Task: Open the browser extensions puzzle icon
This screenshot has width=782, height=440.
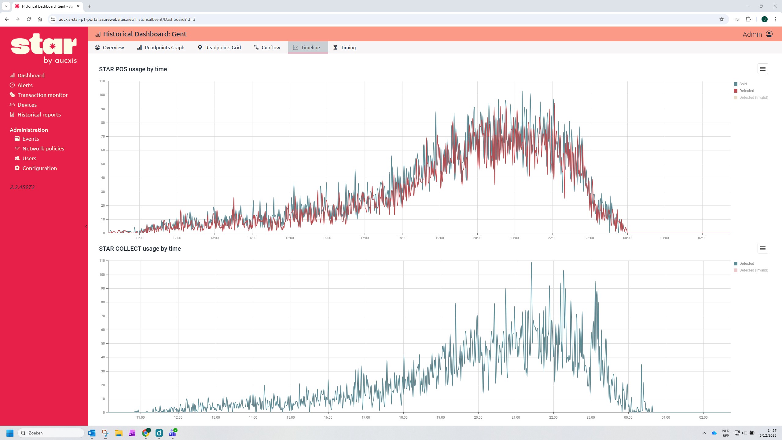Action: (x=748, y=19)
